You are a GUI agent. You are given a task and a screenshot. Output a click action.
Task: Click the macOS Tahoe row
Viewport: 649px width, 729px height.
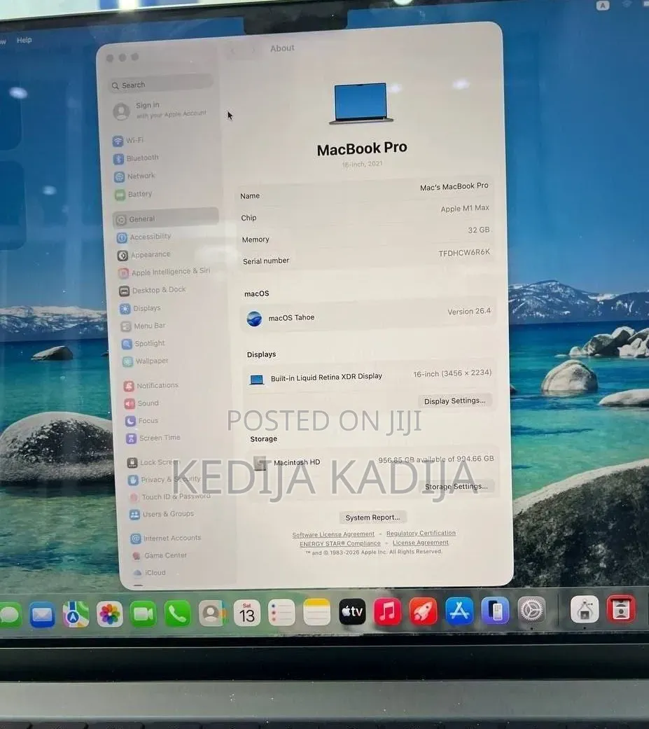(368, 314)
